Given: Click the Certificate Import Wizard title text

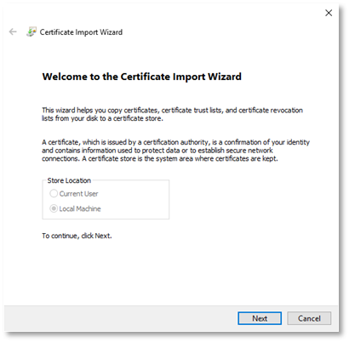Looking at the screenshot, I should coord(81,32).
